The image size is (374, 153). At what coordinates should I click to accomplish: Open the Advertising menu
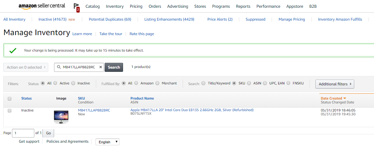tap(178, 6)
